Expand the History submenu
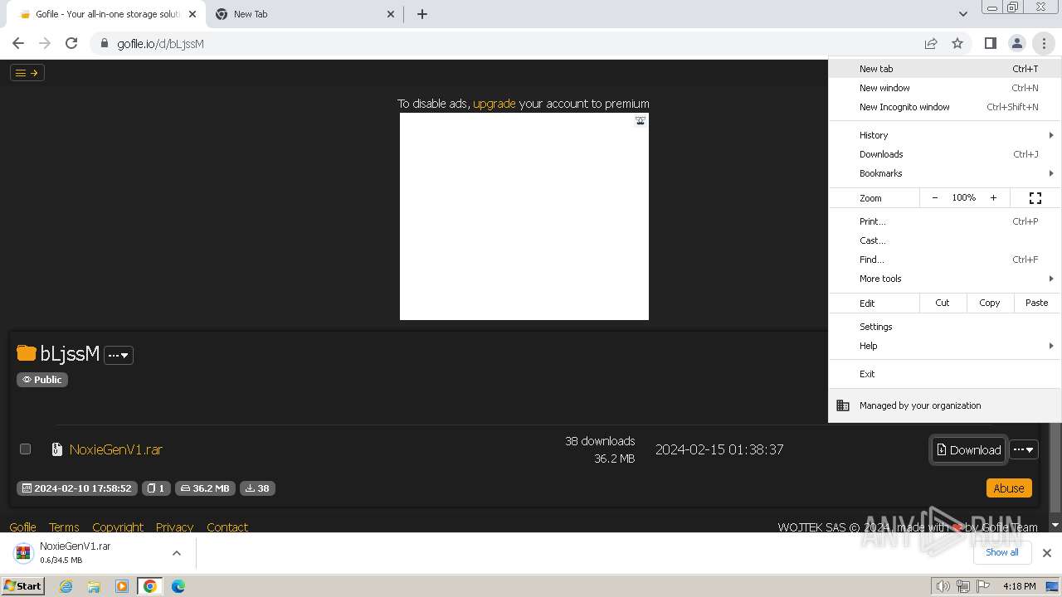This screenshot has width=1062, height=597. 945,135
